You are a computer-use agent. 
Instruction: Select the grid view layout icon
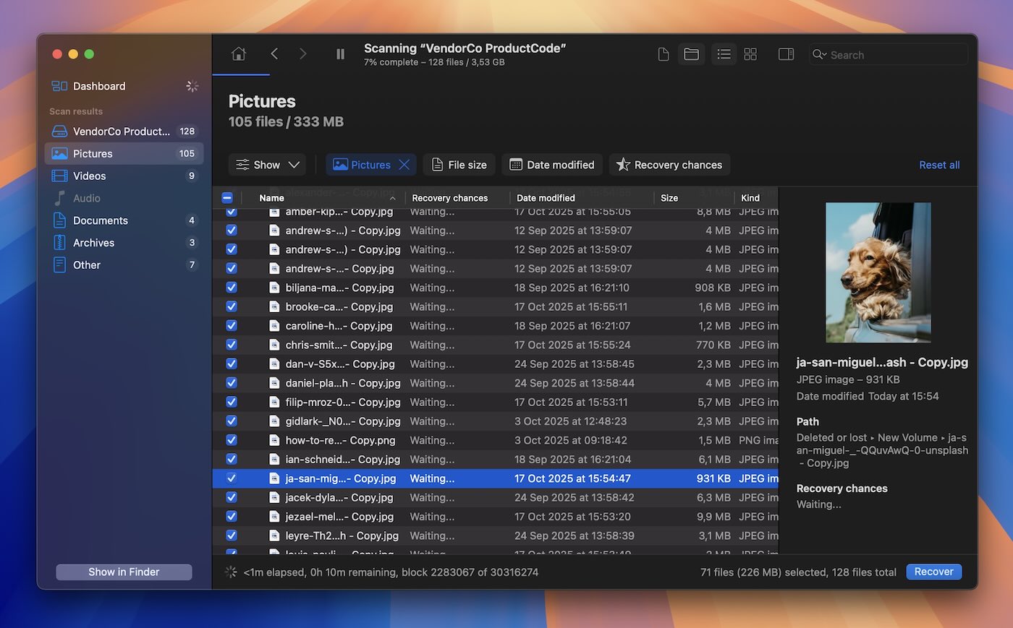(750, 54)
